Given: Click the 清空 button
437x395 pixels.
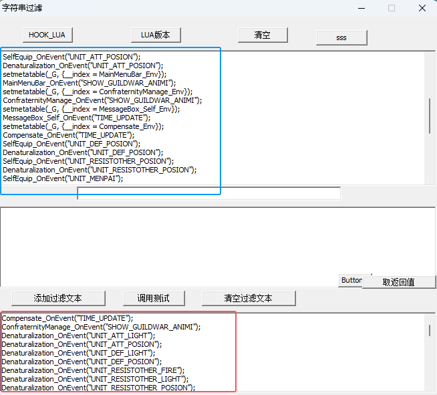Looking at the screenshot, I should click(x=263, y=35).
